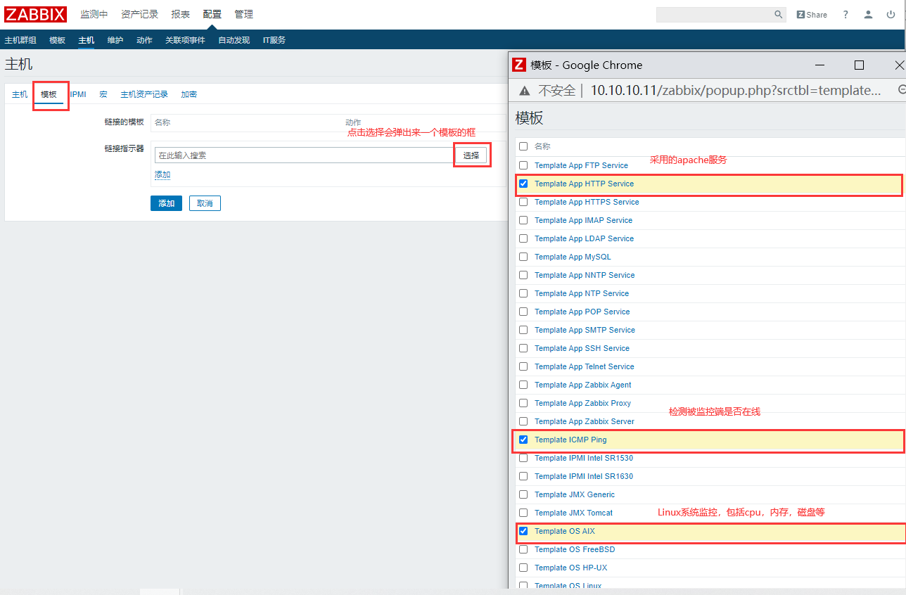Open Template App Zabbix Proxy link
This screenshot has height=595, width=906.
pos(582,403)
